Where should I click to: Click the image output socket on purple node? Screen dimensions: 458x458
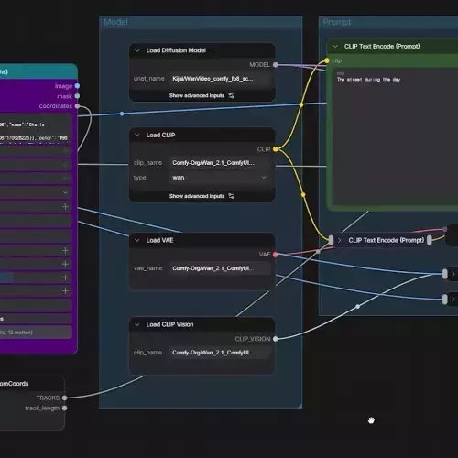tap(77, 86)
